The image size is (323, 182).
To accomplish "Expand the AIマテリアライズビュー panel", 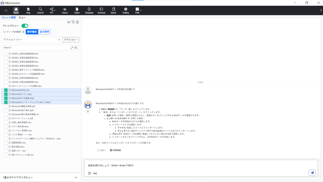I will [x=76, y=178].
